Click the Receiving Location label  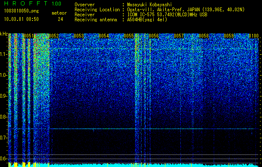coord(97,10)
